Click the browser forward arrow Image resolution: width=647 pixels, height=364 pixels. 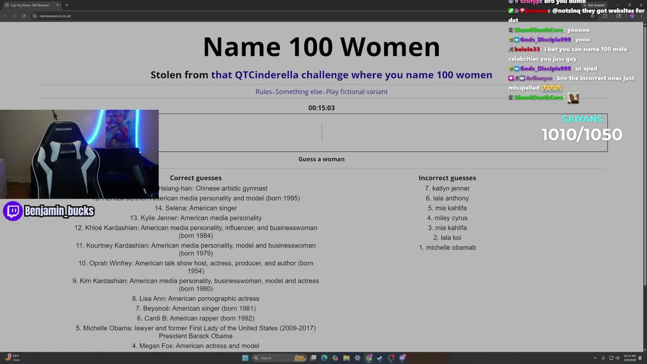14,16
